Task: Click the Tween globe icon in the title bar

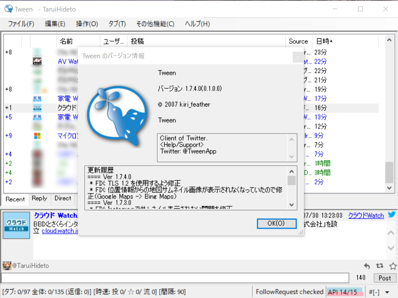Action: pos(8,9)
